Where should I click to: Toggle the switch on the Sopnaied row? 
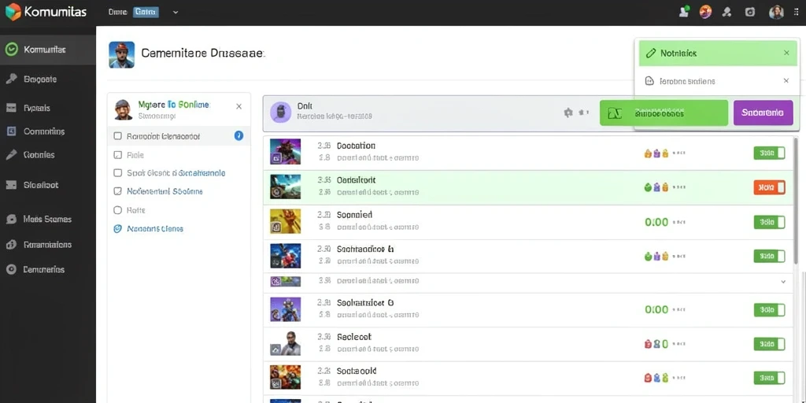pos(770,222)
